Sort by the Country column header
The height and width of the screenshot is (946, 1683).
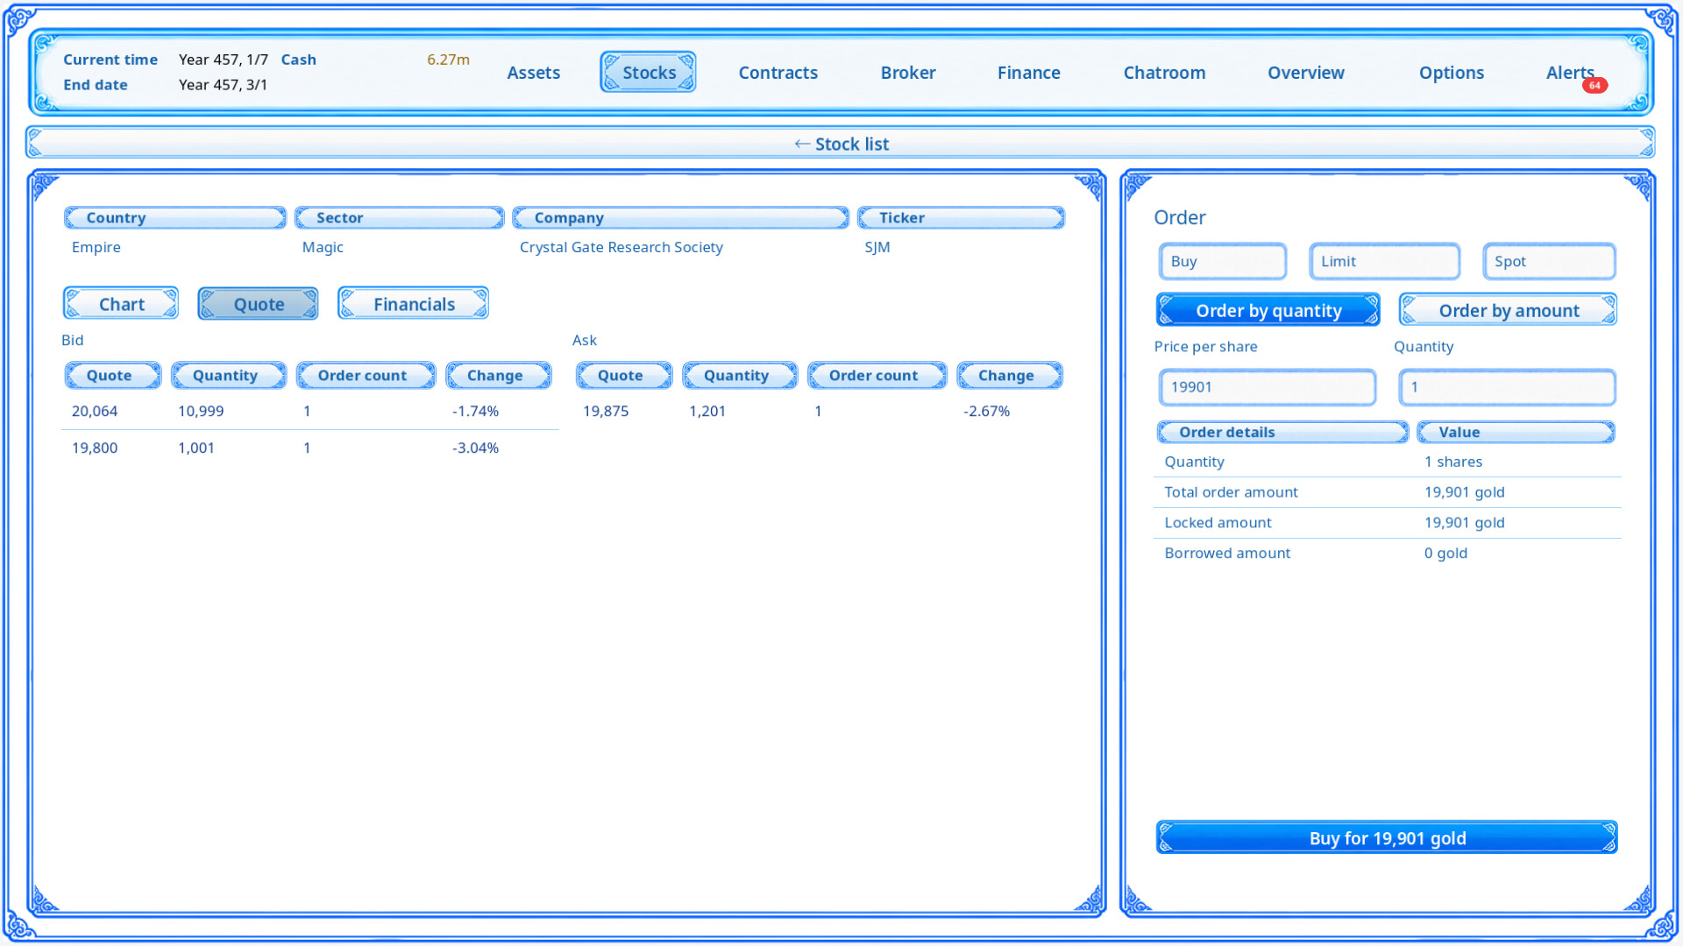click(x=174, y=217)
